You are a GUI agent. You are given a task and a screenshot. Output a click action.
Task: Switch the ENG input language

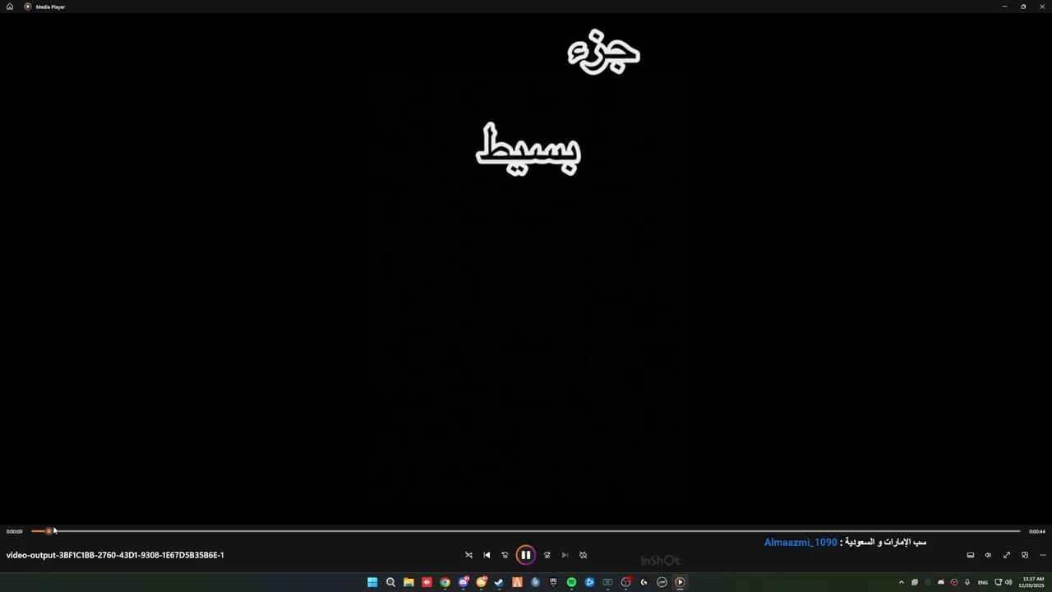[x=983, y=582]
